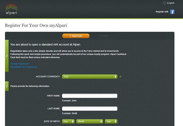Click the 'DATE OF BIRTH:' label
This screenshot has height=126, width=183.
52,121
